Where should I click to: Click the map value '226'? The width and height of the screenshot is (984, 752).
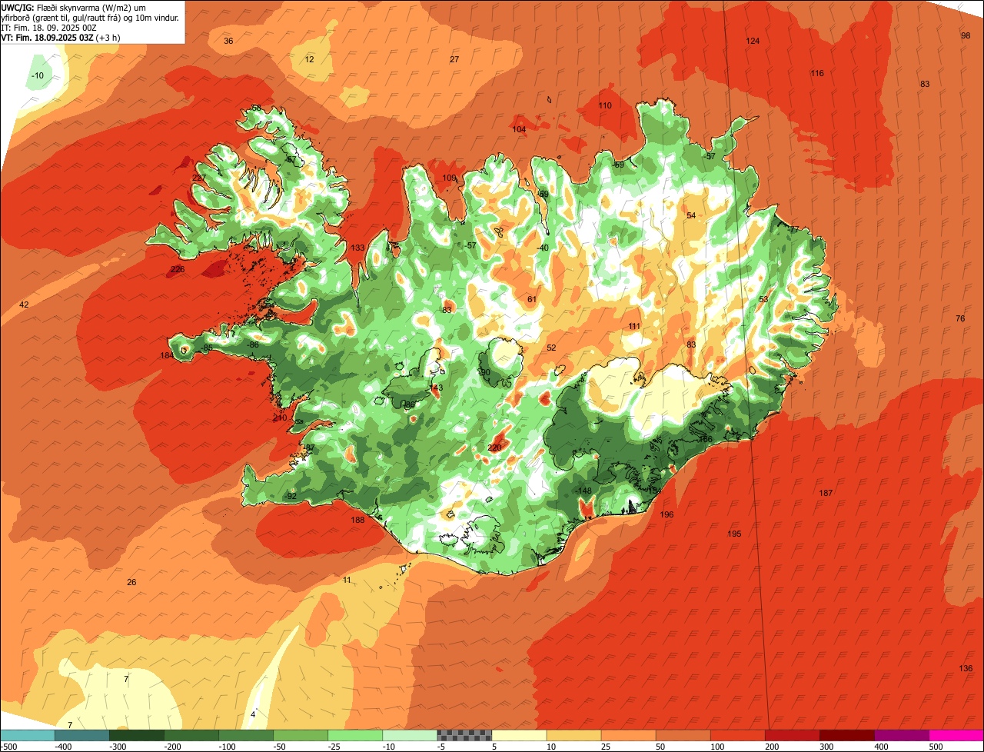[178, 269]
